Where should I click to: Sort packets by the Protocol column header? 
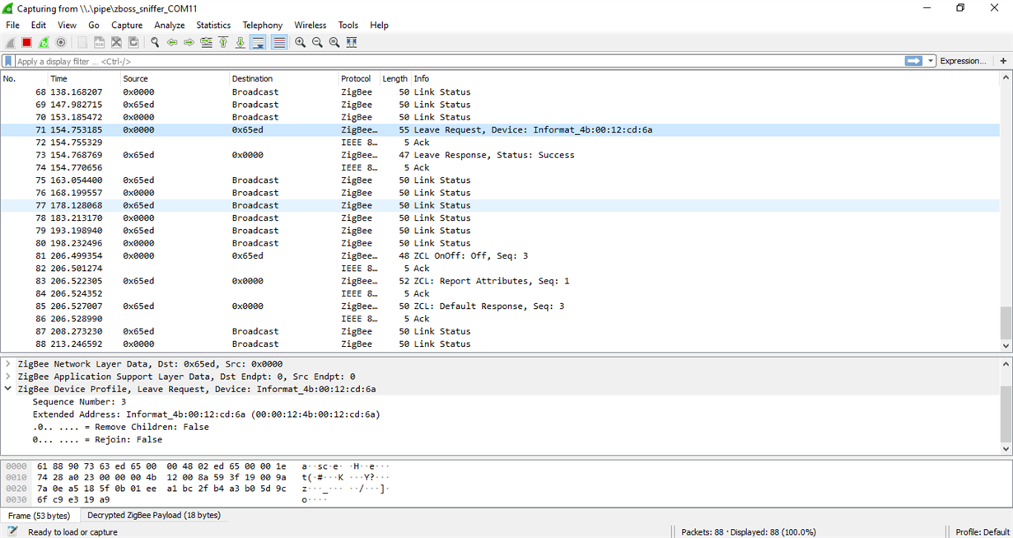tap(358, 78)
